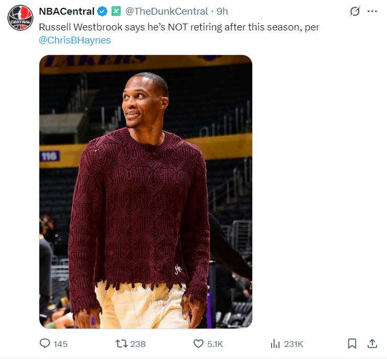The image size is (387, 359).
Task: Open the three-dot More options menu
Action: pyautogui.click(x=373, y=11)
